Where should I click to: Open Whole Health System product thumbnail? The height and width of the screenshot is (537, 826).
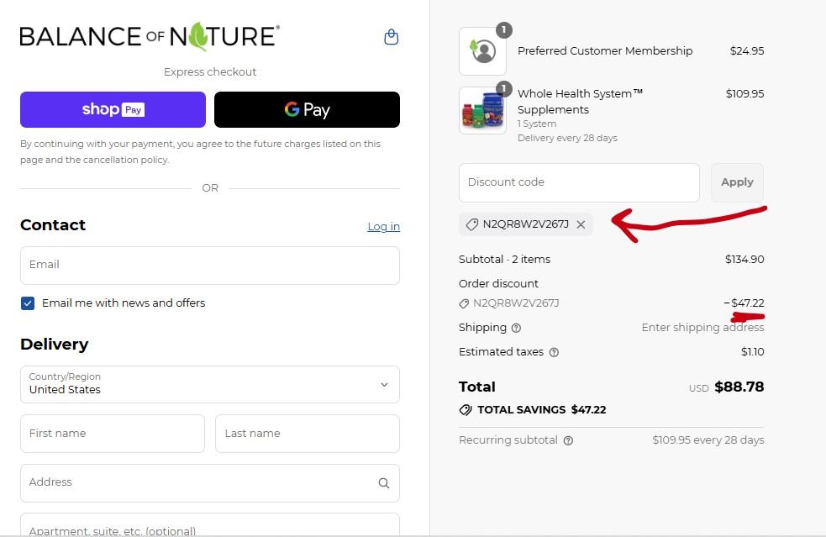click(x=482, y=110)
